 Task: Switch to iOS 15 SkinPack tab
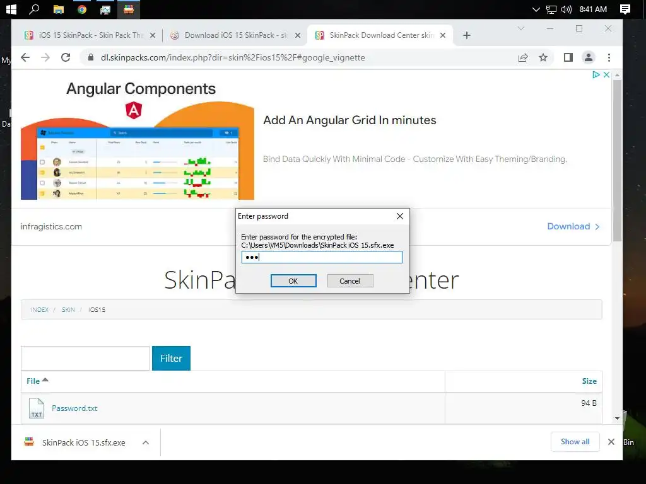(90, 35)
